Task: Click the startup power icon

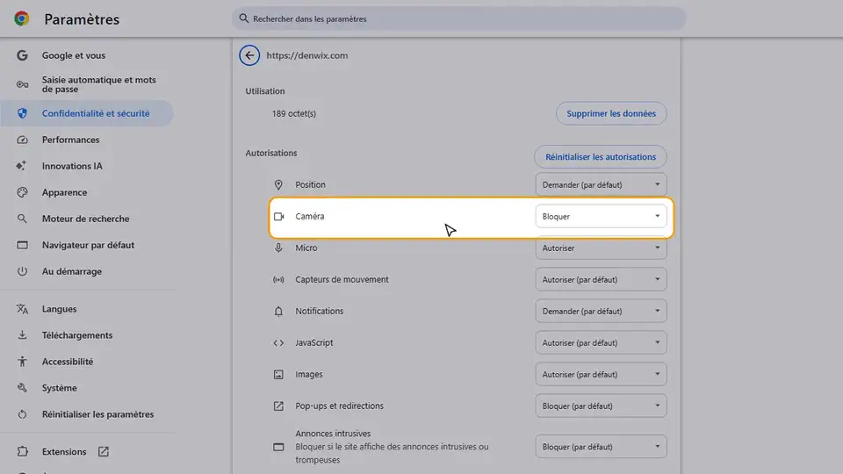Action: (x=22, y=271)
